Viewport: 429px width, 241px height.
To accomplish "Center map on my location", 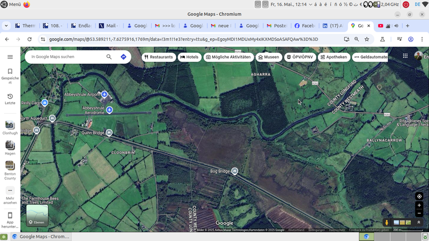I will click(x=419, y=196).
